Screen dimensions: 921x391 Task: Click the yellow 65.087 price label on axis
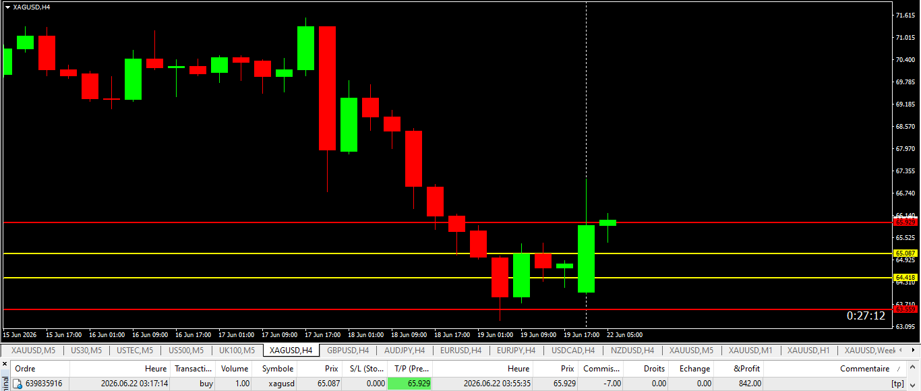(x=905, y=253)
